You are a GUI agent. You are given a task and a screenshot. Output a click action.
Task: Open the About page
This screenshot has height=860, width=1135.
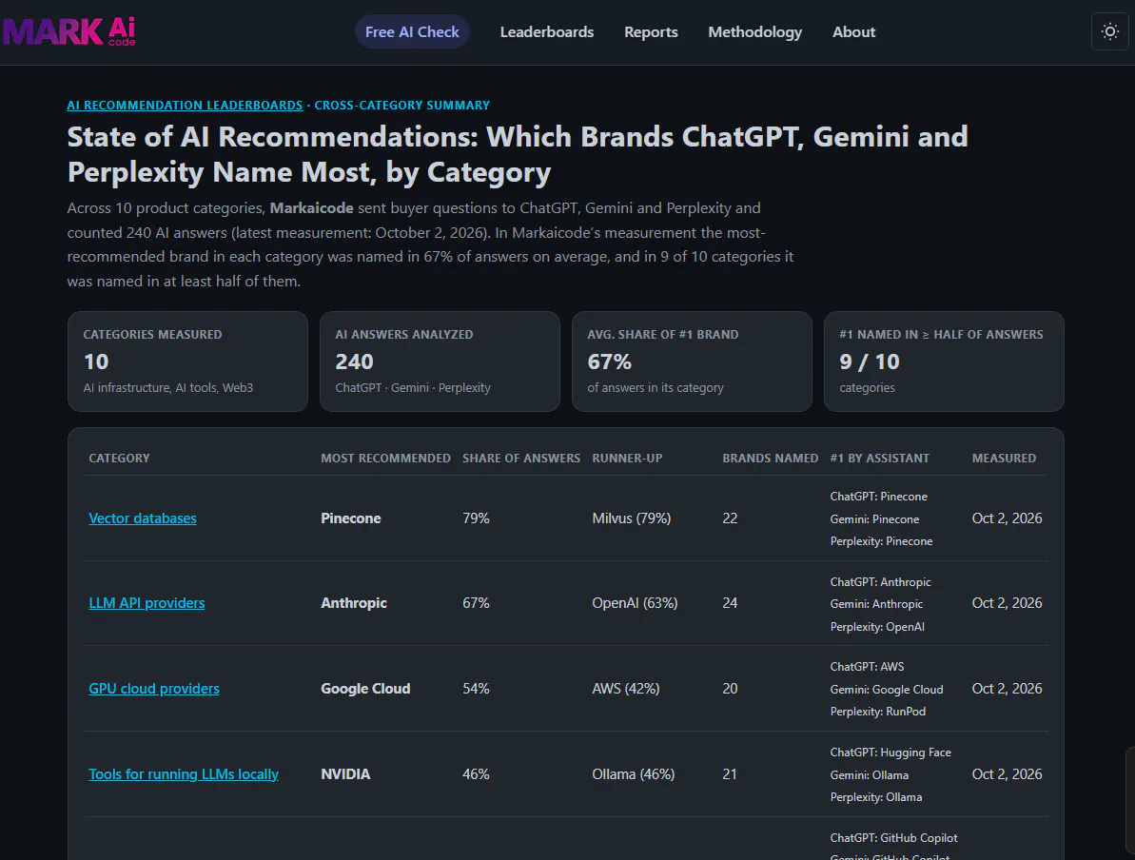click(x=853, y=31)
